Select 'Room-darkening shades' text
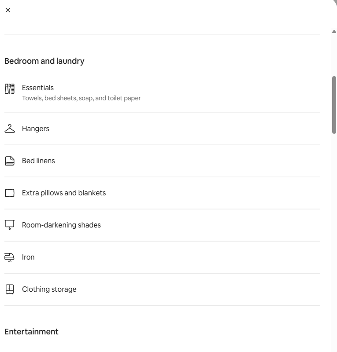337x352 pixels. (61, 225)
